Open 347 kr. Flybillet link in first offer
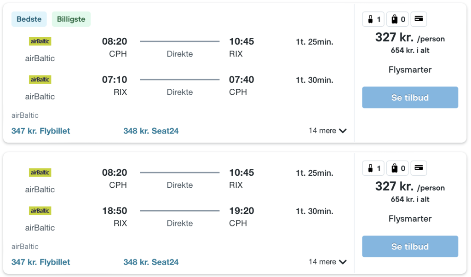 tap(41, 131)
